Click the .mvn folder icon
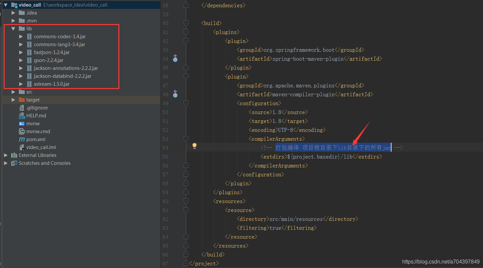This screenshot has width=483, height=268. [x=22, y=21]
